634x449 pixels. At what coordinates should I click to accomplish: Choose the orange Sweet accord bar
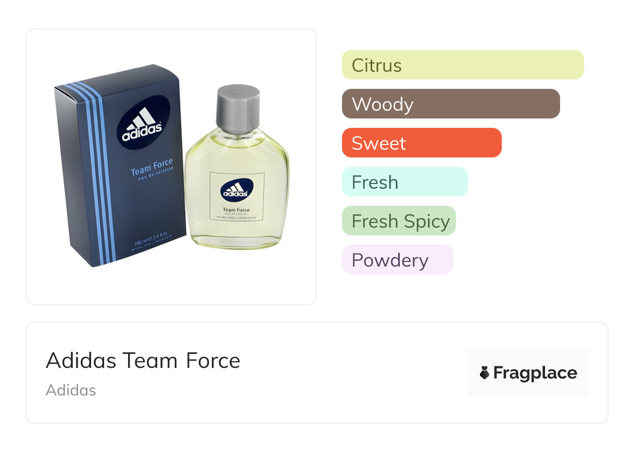coord(421,143)
